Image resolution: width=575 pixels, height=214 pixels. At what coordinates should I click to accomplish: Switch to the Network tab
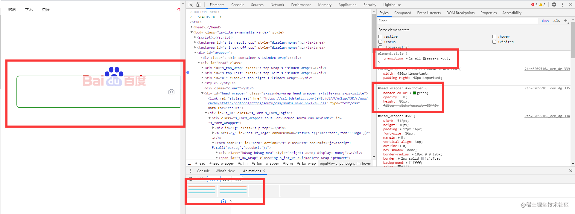tap(277, 5)
